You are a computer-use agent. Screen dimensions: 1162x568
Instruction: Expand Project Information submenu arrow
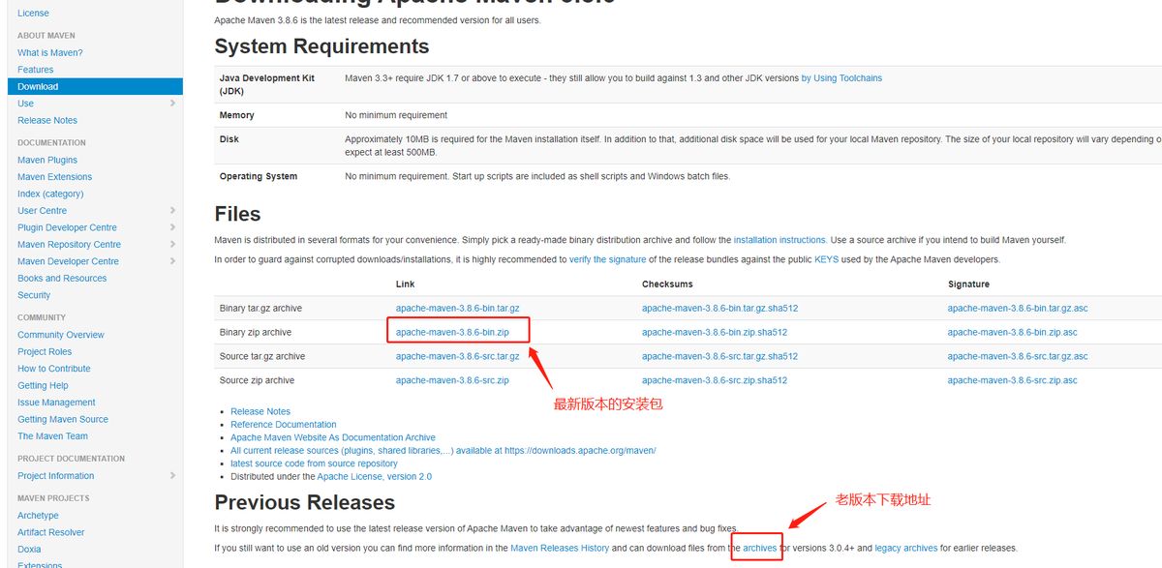click(172, 476)
